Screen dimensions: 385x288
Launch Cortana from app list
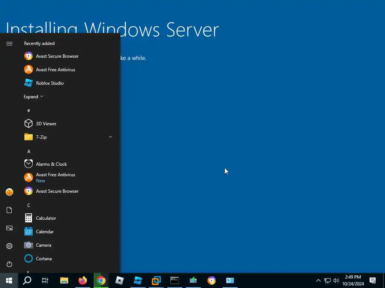point(69,259)
